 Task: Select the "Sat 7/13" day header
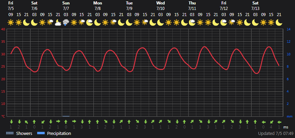pos(255,6)
